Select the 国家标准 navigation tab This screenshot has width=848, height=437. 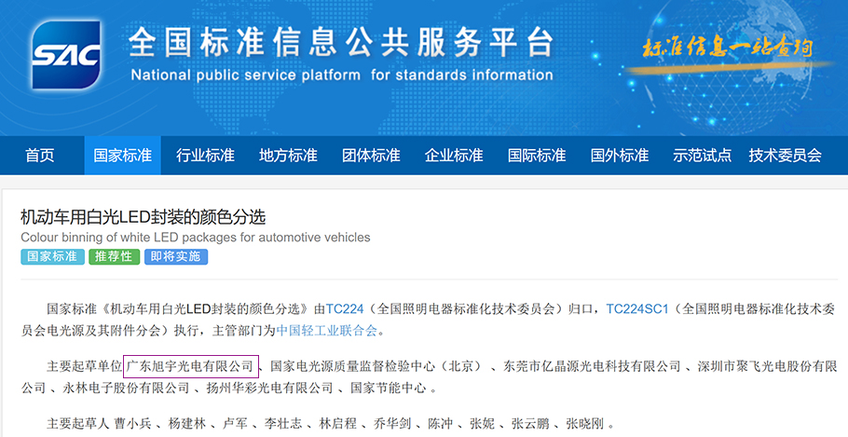pyautogui.click(x=122, y=156)
